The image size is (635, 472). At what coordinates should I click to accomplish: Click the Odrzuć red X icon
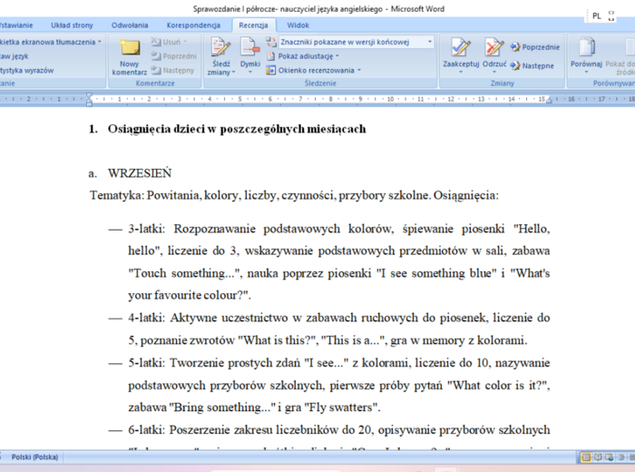coord(494,47)
